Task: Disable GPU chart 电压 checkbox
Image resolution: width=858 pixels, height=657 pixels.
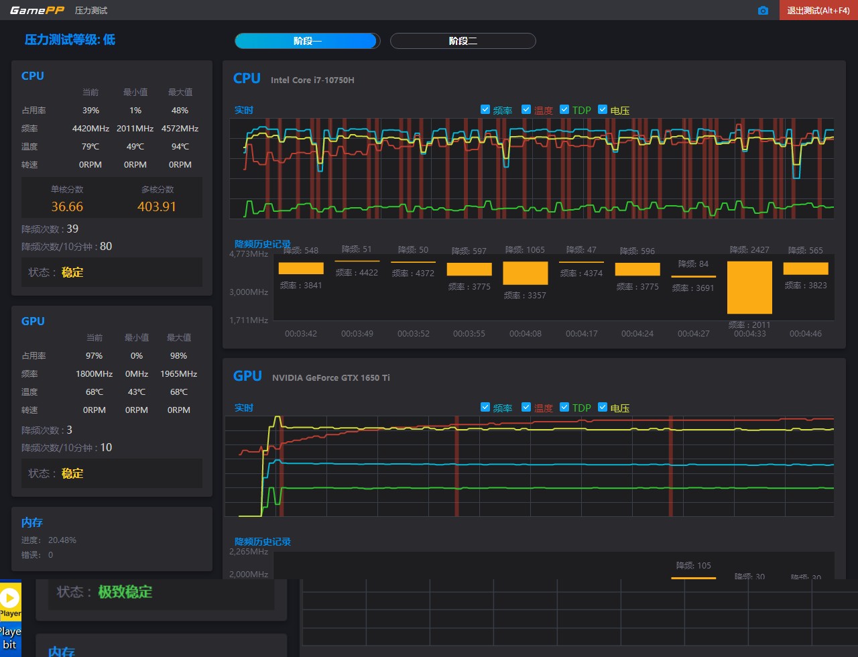Action: tap(603, 408)
